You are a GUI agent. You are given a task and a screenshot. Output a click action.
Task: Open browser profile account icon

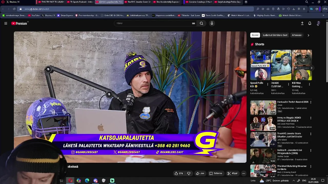coord(304,9)
